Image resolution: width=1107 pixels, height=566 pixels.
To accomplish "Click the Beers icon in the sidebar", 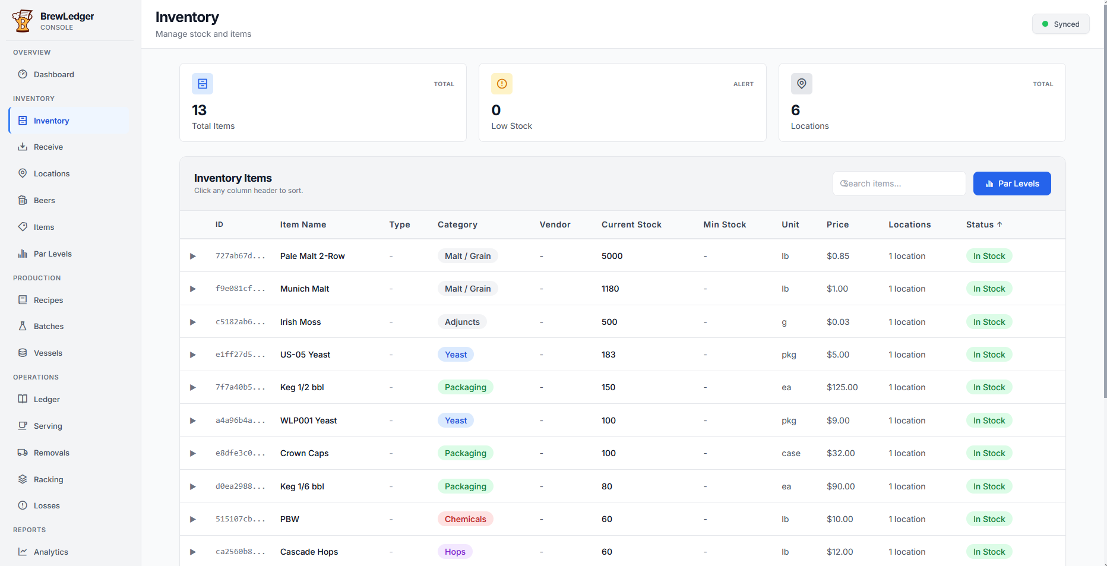I will (22, 200).
